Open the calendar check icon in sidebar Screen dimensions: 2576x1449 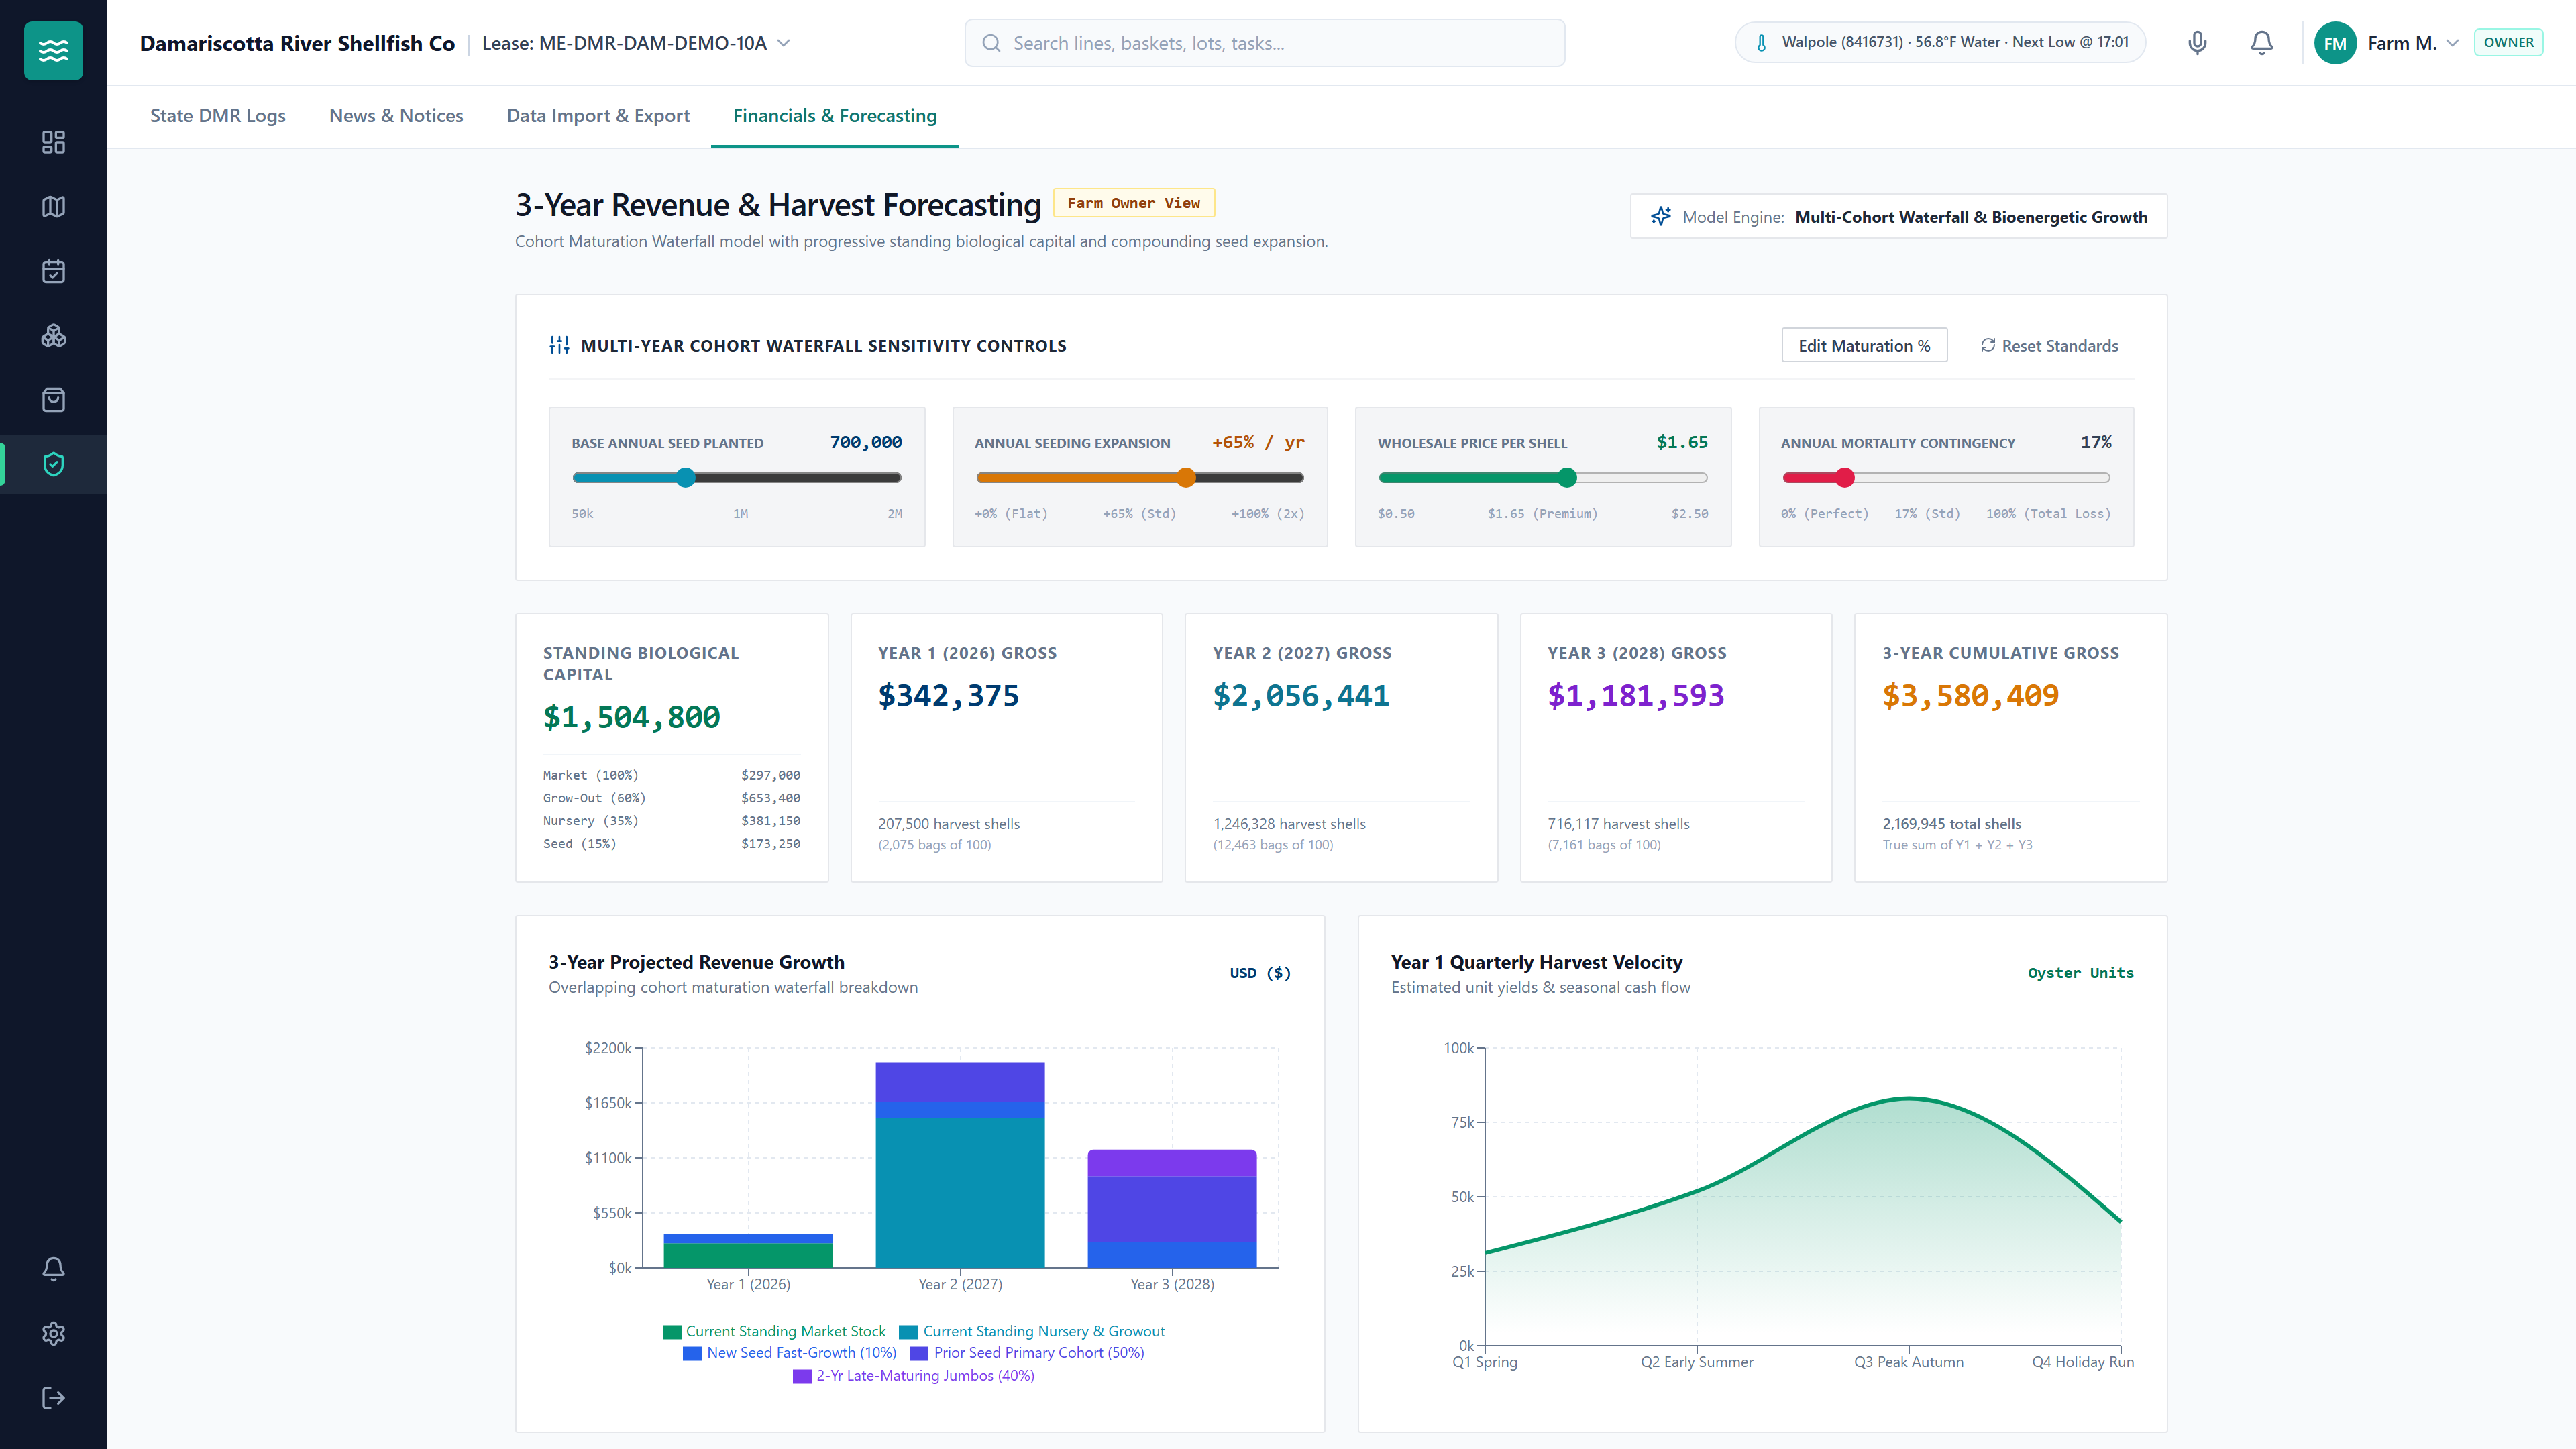click(x=53, y=271)
